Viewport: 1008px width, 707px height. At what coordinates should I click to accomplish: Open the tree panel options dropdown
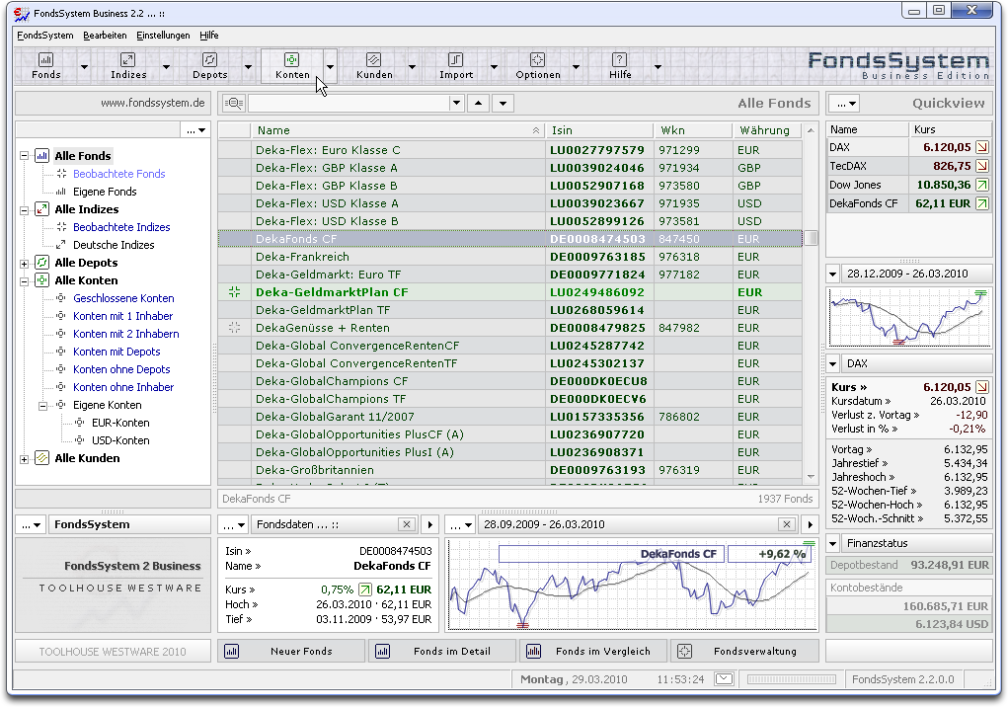195,130
